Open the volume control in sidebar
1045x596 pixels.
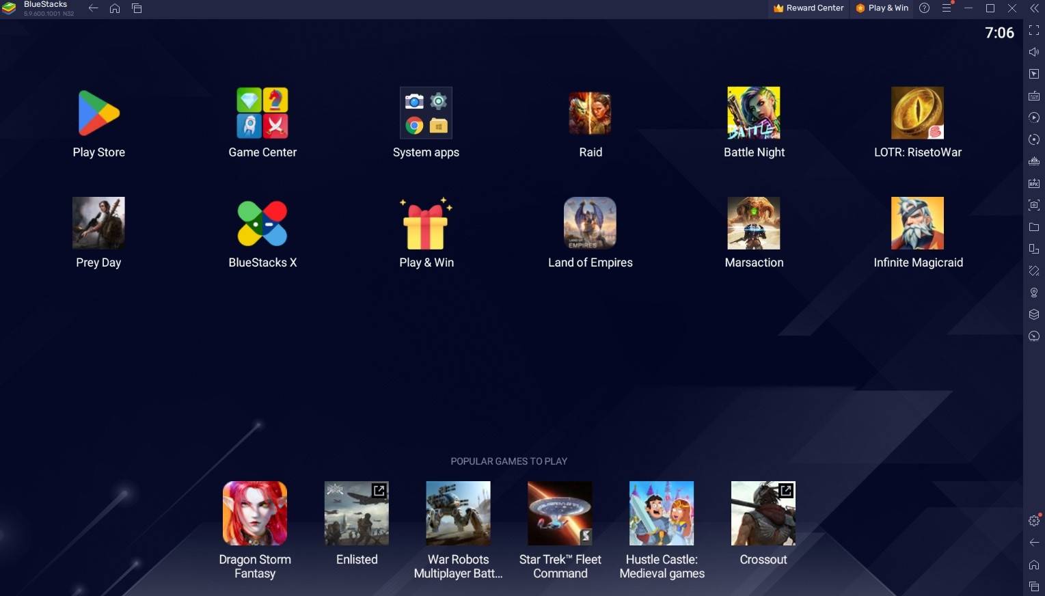click(x=1034, y=52)
